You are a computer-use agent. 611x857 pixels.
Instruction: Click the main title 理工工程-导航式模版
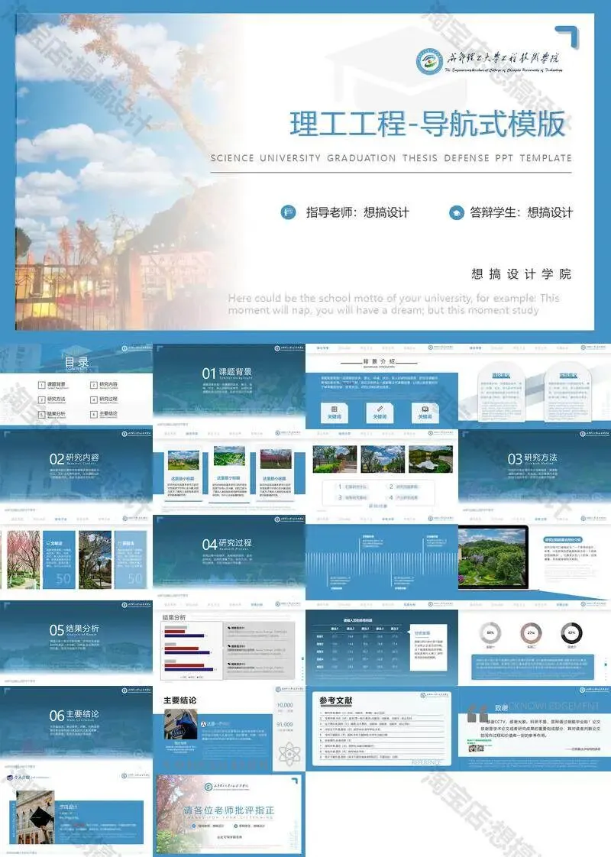tap(428, 124)
